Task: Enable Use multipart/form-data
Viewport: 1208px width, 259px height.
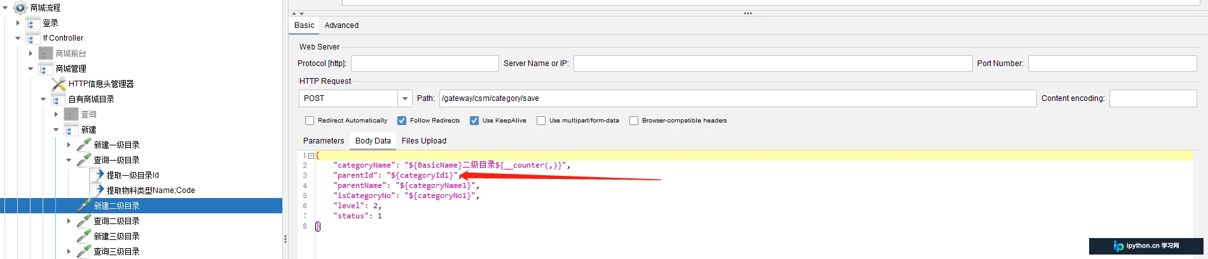Action: point(541,121)
